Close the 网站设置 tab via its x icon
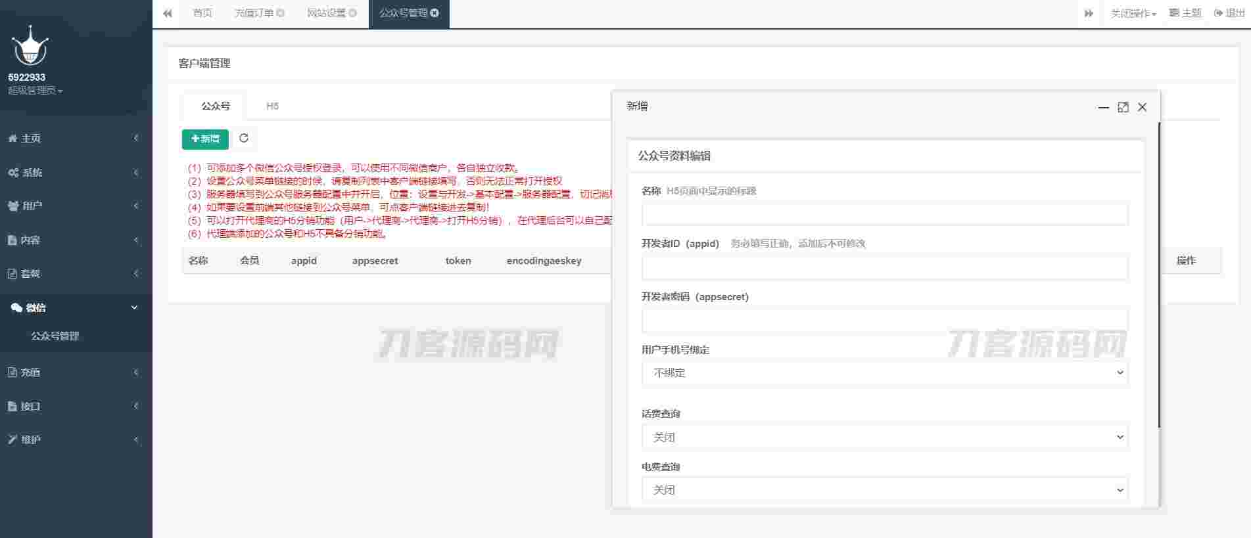1251x538 pixels. pyautogui.click(x=353, y=13)
